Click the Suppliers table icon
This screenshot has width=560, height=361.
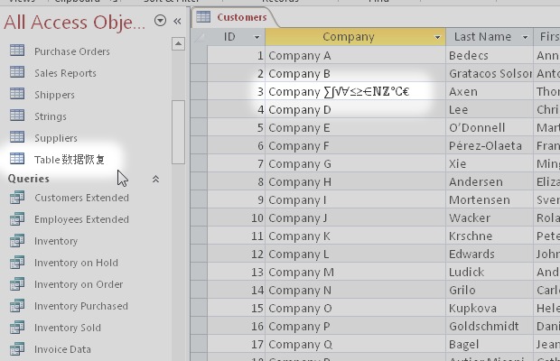click(17, 138)
